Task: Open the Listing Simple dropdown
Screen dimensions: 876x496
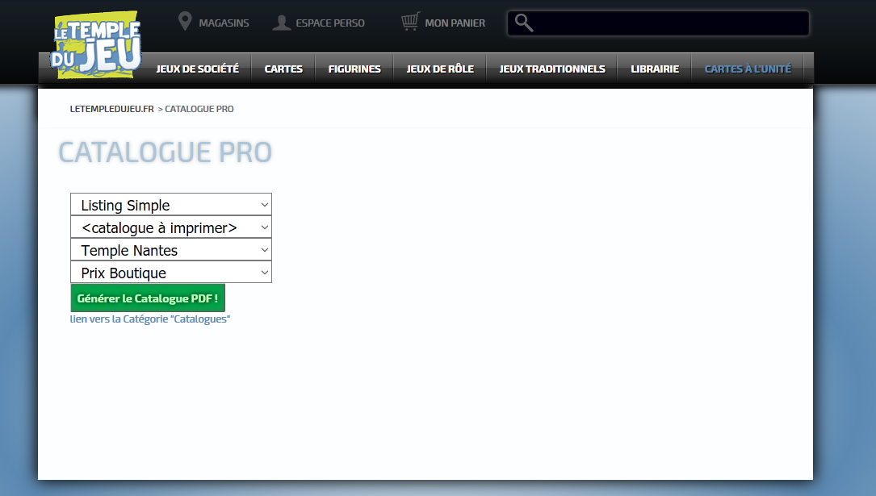Action: point(171,205)
